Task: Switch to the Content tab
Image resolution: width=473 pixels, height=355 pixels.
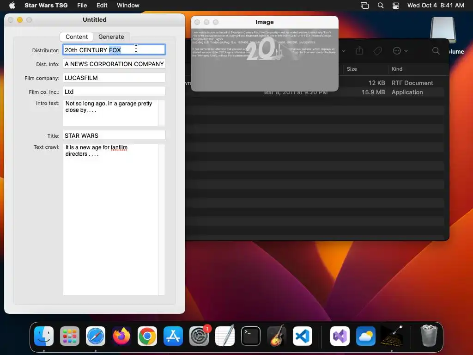Action: 77,37
